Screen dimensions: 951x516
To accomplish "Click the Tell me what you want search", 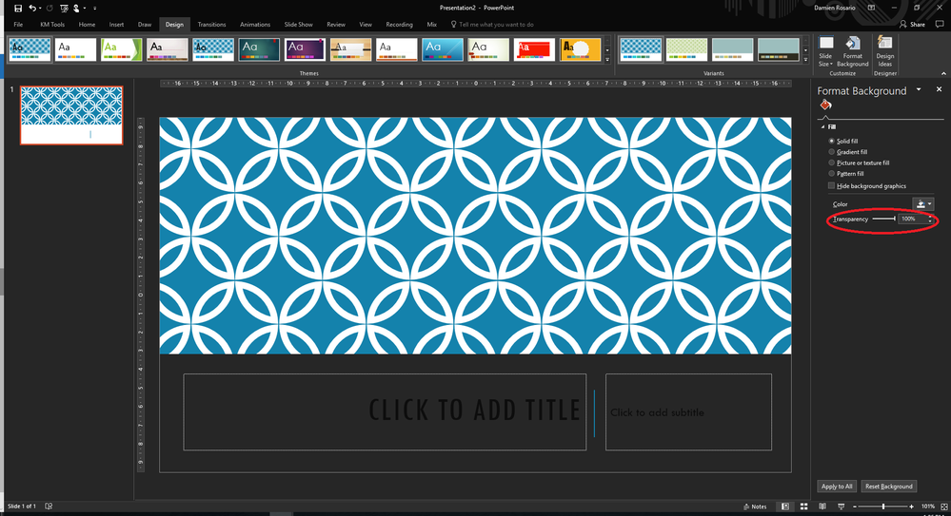I will [492, 24].
